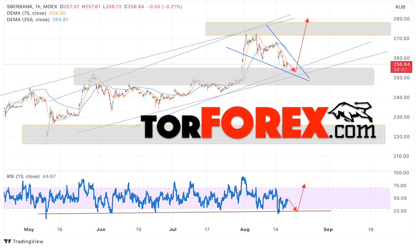Click the Jun date label

[x=101, y=229]
